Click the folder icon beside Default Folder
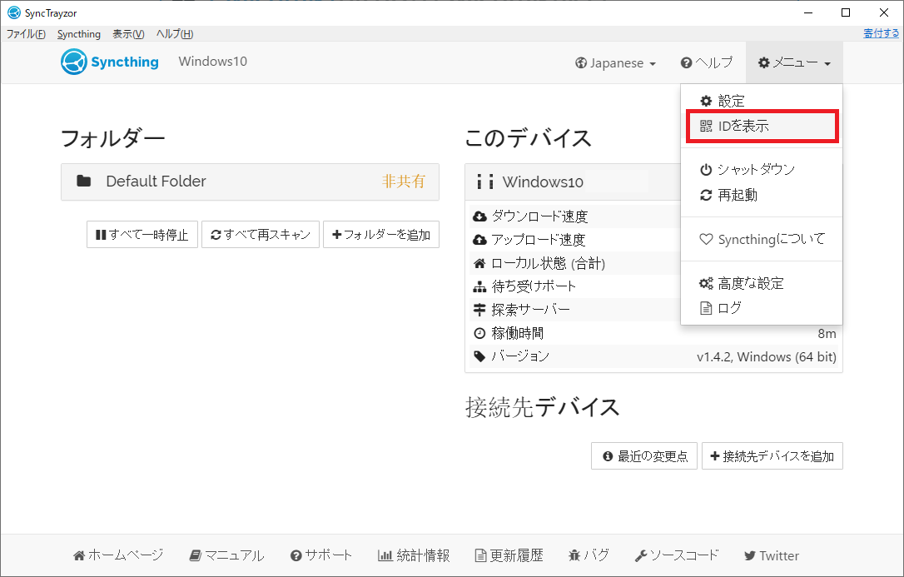This screenshot has width=904, height=577. (83, 181)
